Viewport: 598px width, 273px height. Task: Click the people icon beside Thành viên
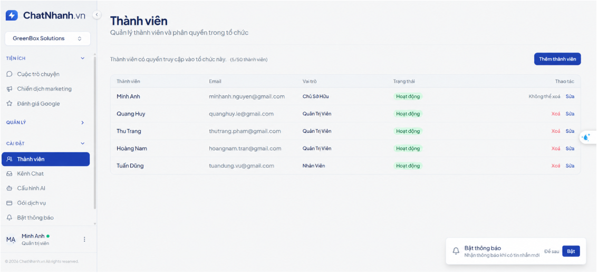click(9, 159)
